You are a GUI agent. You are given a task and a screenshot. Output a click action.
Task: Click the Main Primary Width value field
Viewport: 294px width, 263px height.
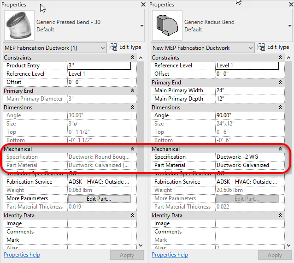tap(247, 90)
